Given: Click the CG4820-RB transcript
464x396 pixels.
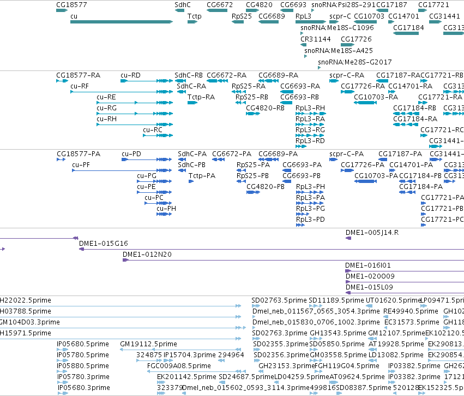Looking at the screenshot, I should click(252, 114).
